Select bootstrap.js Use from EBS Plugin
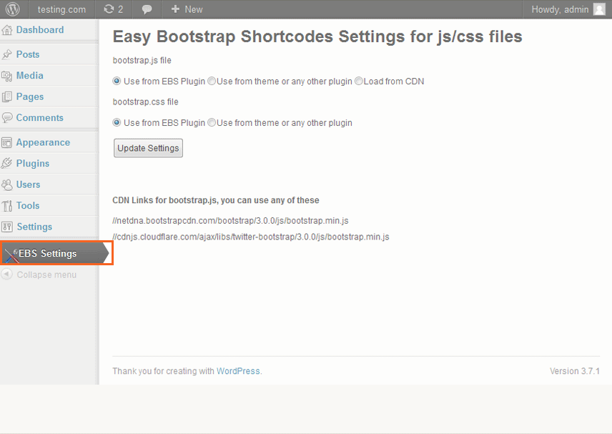The height and width of the screenshot is (434, 612). click(117, 82)
